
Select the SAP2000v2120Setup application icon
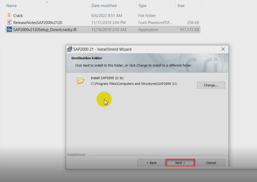pos(9,29)
